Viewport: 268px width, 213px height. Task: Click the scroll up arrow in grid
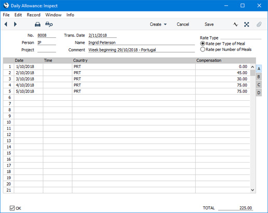point(252,67)
